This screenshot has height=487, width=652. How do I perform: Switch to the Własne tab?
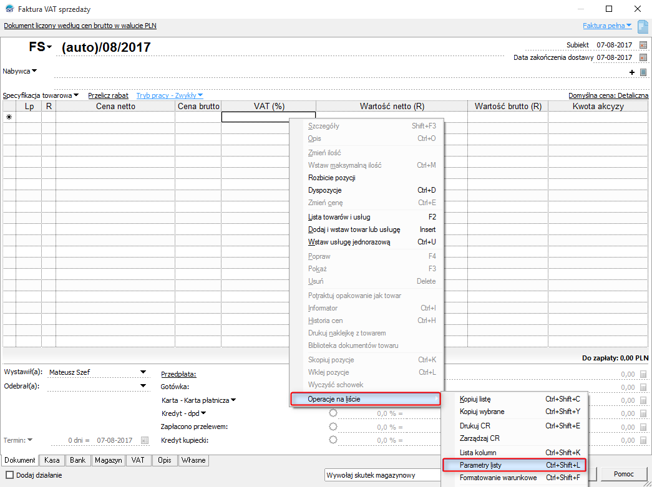pos(193,460)
